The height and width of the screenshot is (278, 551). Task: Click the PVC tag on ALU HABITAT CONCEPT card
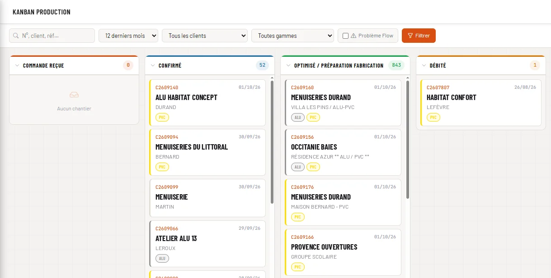tap(162, 118)
